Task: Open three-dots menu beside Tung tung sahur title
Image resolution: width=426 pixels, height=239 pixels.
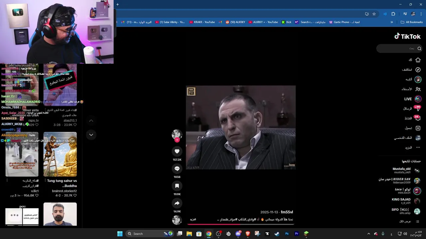Action: (x=45, y=181)
